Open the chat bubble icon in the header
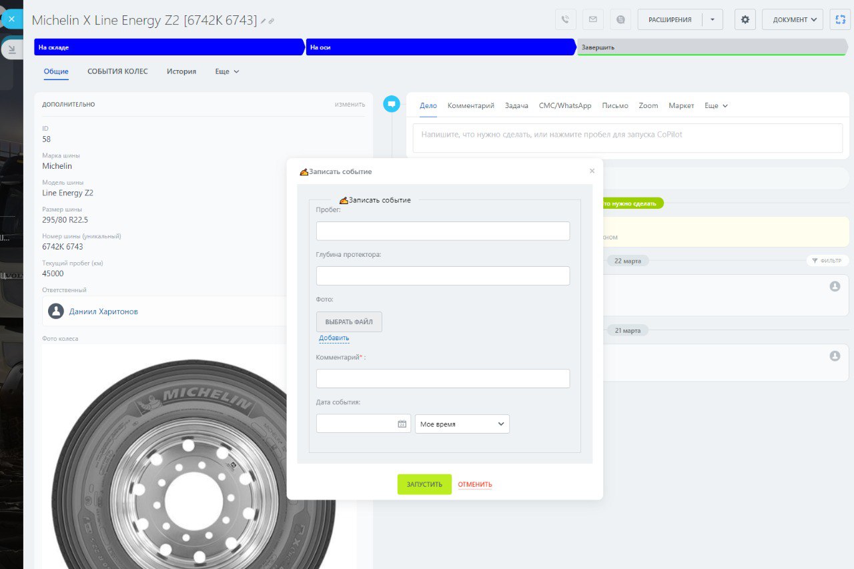854x569 pixels. click(620, 19)
